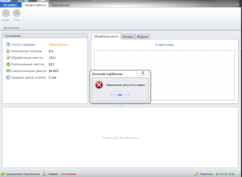The image size is (242, 177).
Task: Confirm the error dialog with OK
Action: (120, 95)
